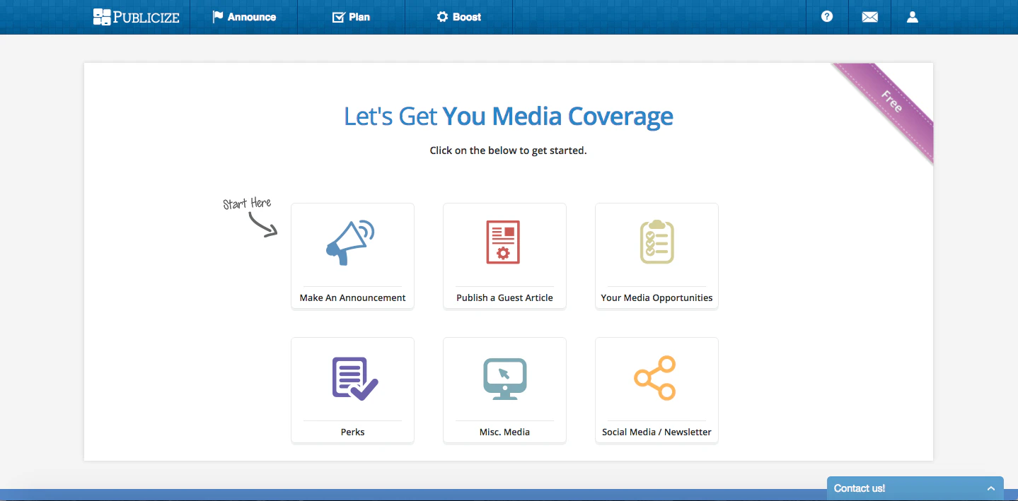Click the help question mark icon
Screen dimensions: 1018x501
click(827, 16)
